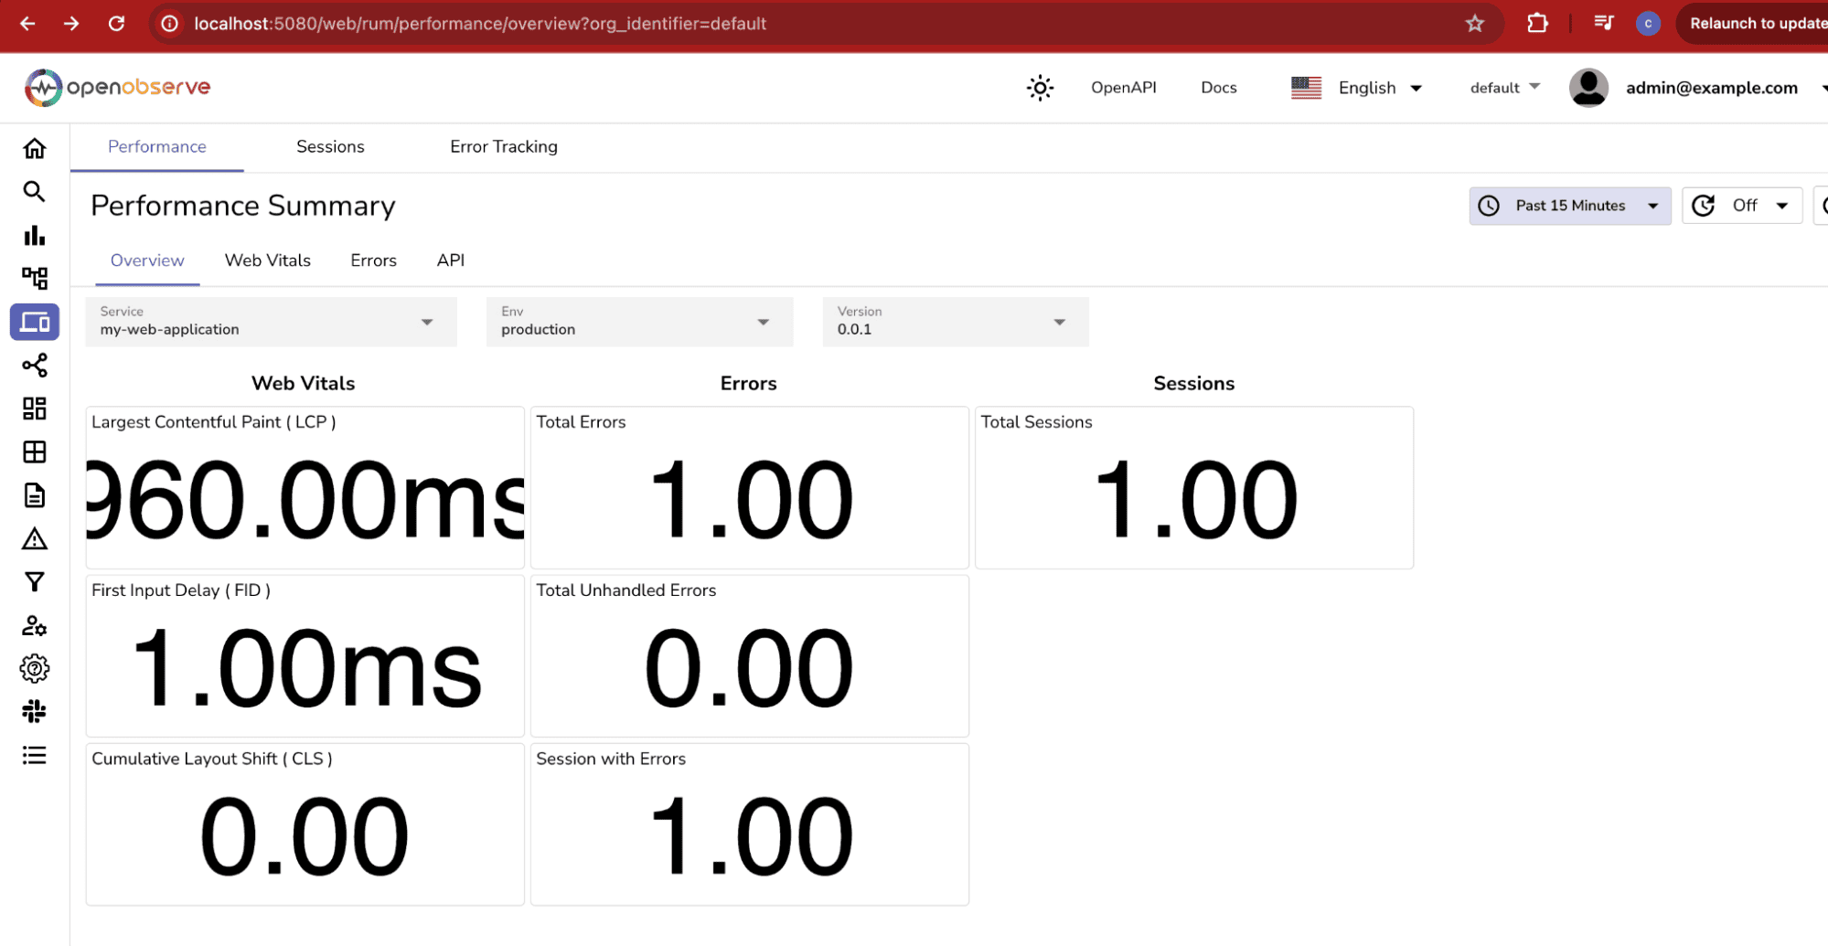This screenshot has width=1828, height=946.
Task: Open the Service dropdown showing my-web-application
Action: 270,322
